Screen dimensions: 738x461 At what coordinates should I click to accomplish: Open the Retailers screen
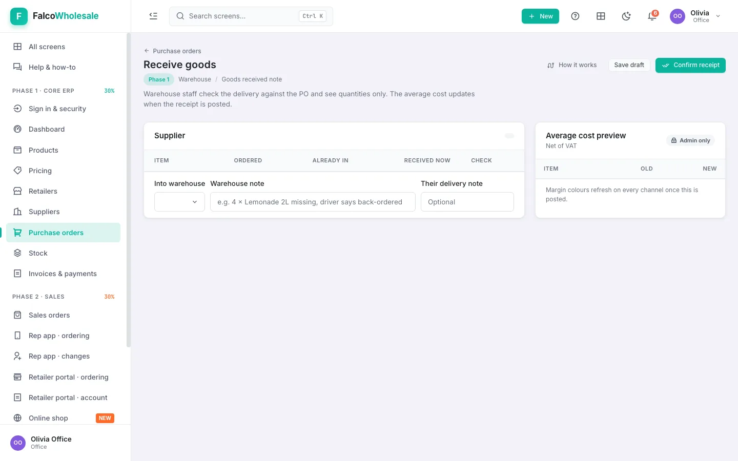tap(63, 191)
